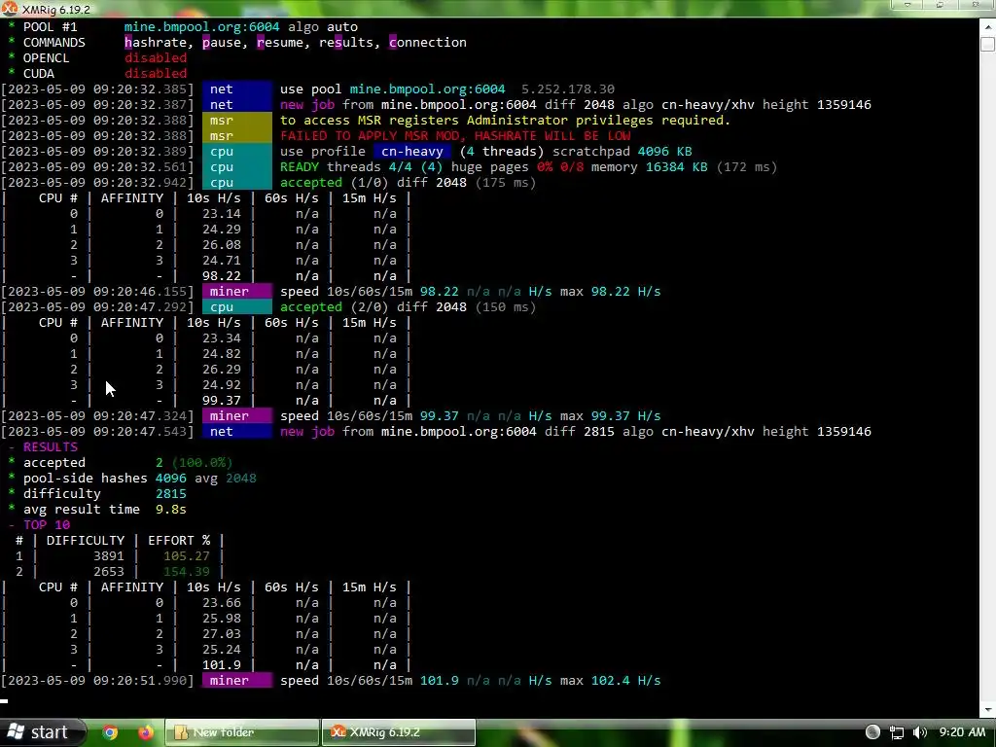996x747 pixels.
Task: Click the 24.82 hashrate cell
Action: point(221,354)
